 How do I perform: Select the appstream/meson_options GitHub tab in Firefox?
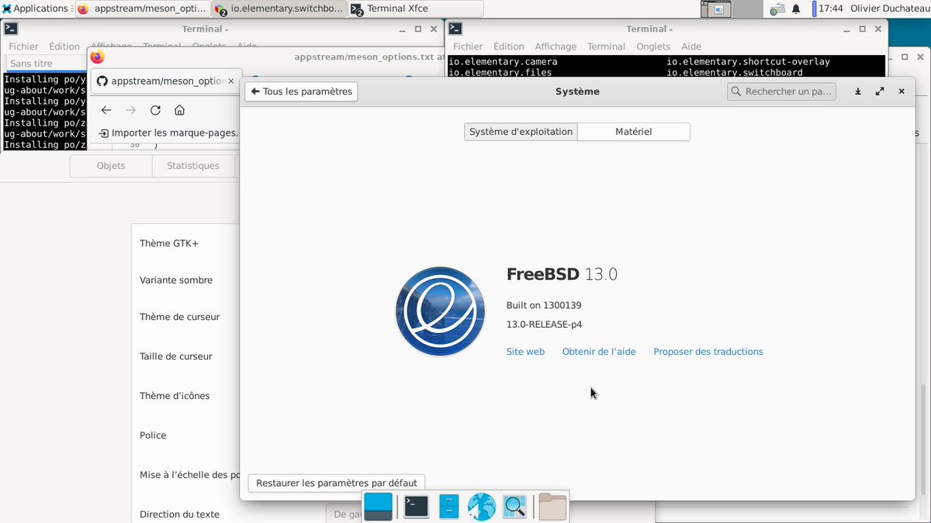point(165,81)
